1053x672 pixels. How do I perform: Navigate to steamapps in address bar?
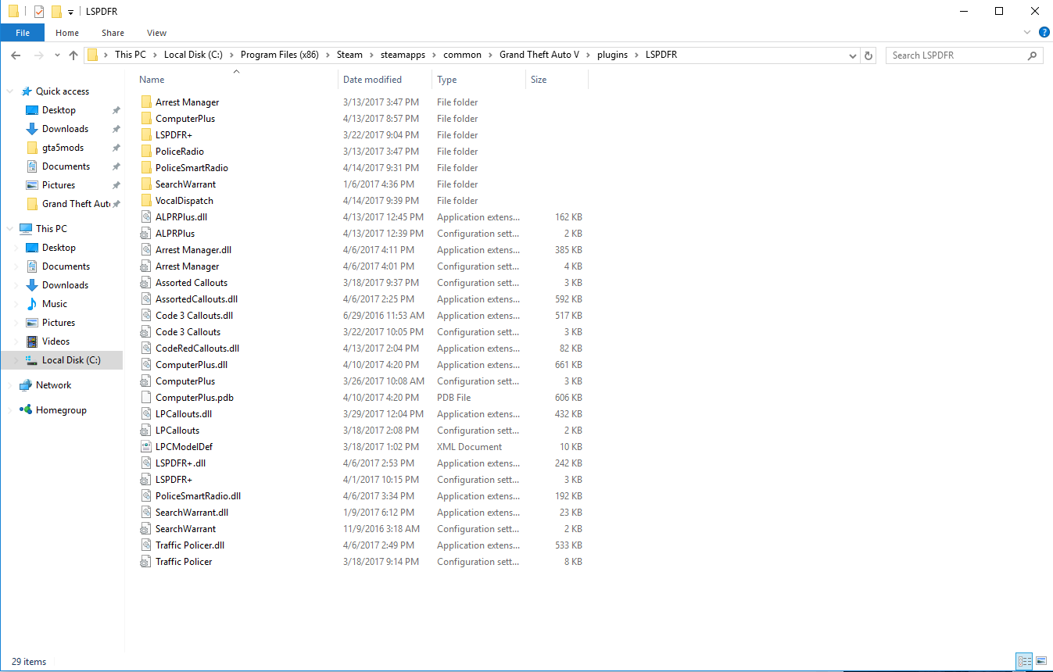coord(403,55)
